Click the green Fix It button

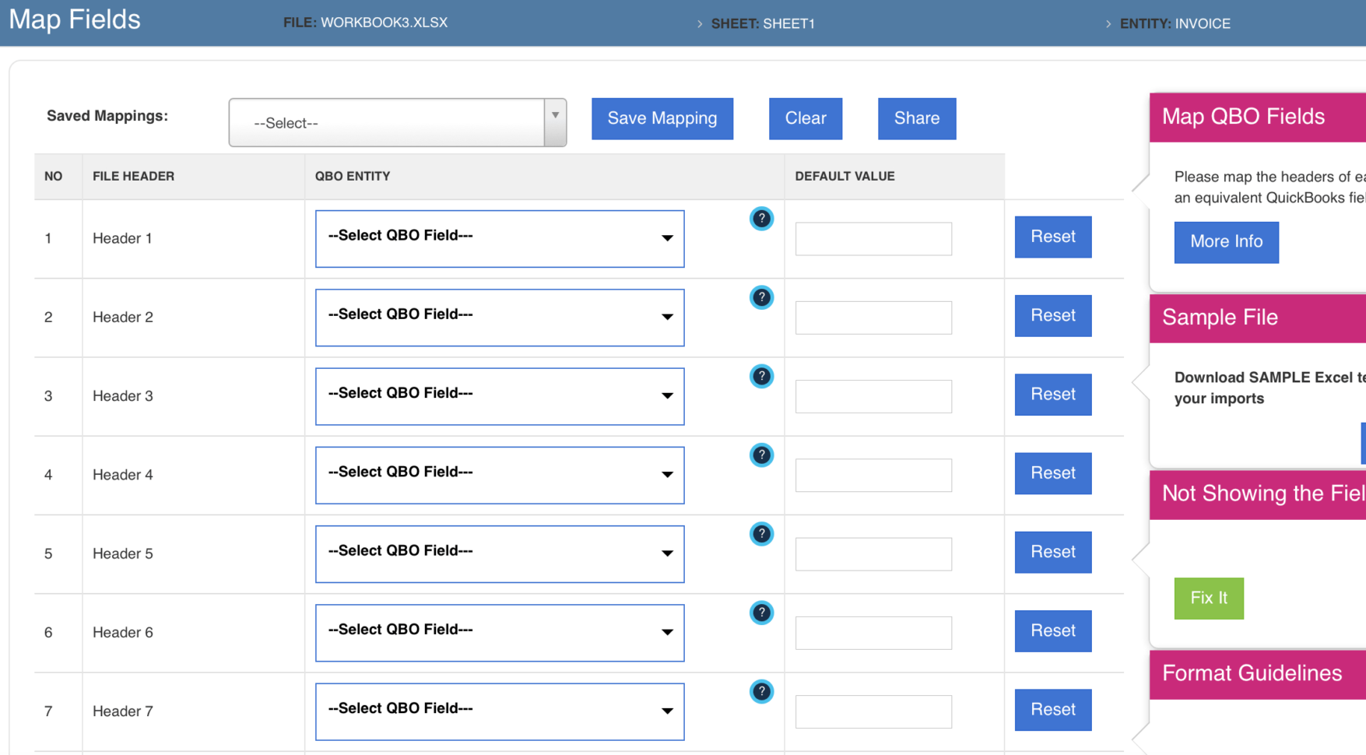coord(1208,598)
